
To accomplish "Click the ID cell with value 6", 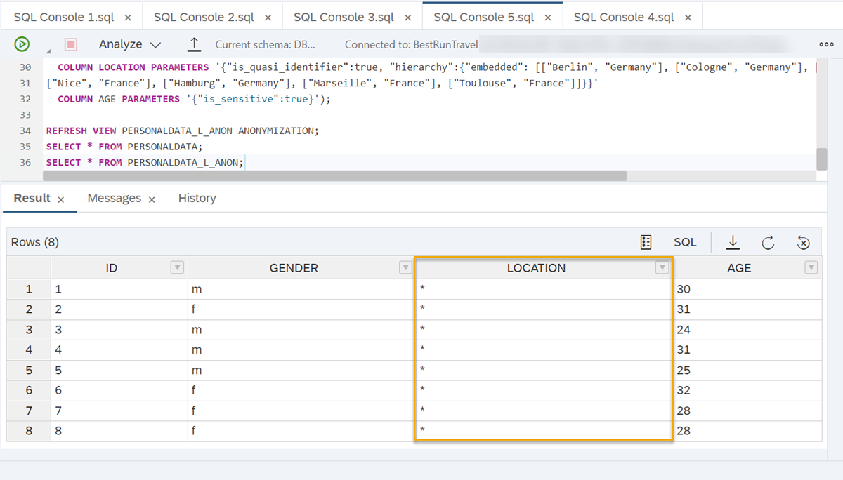I will (119, 390).
